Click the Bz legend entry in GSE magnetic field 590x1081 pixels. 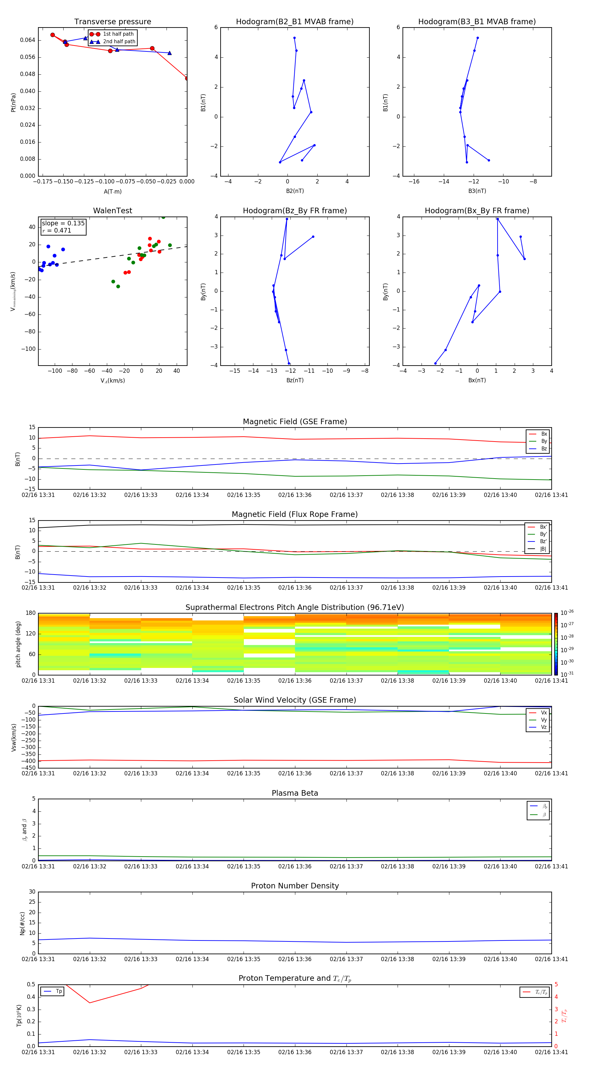point(538,448)
